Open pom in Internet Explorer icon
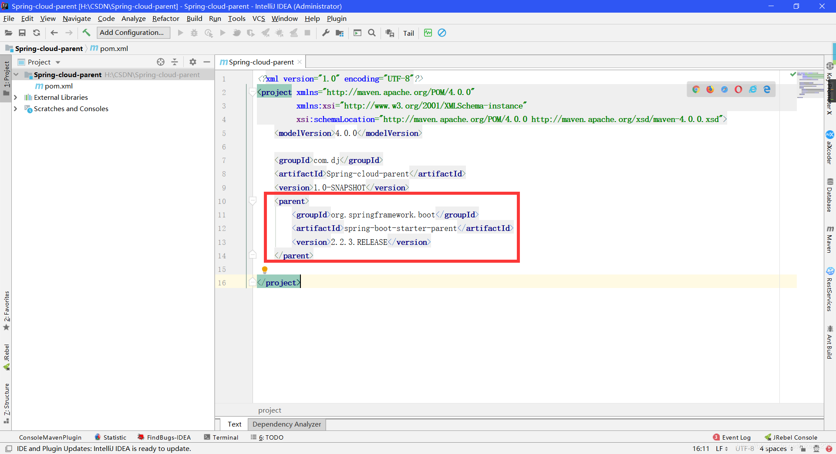 point(753,89)
